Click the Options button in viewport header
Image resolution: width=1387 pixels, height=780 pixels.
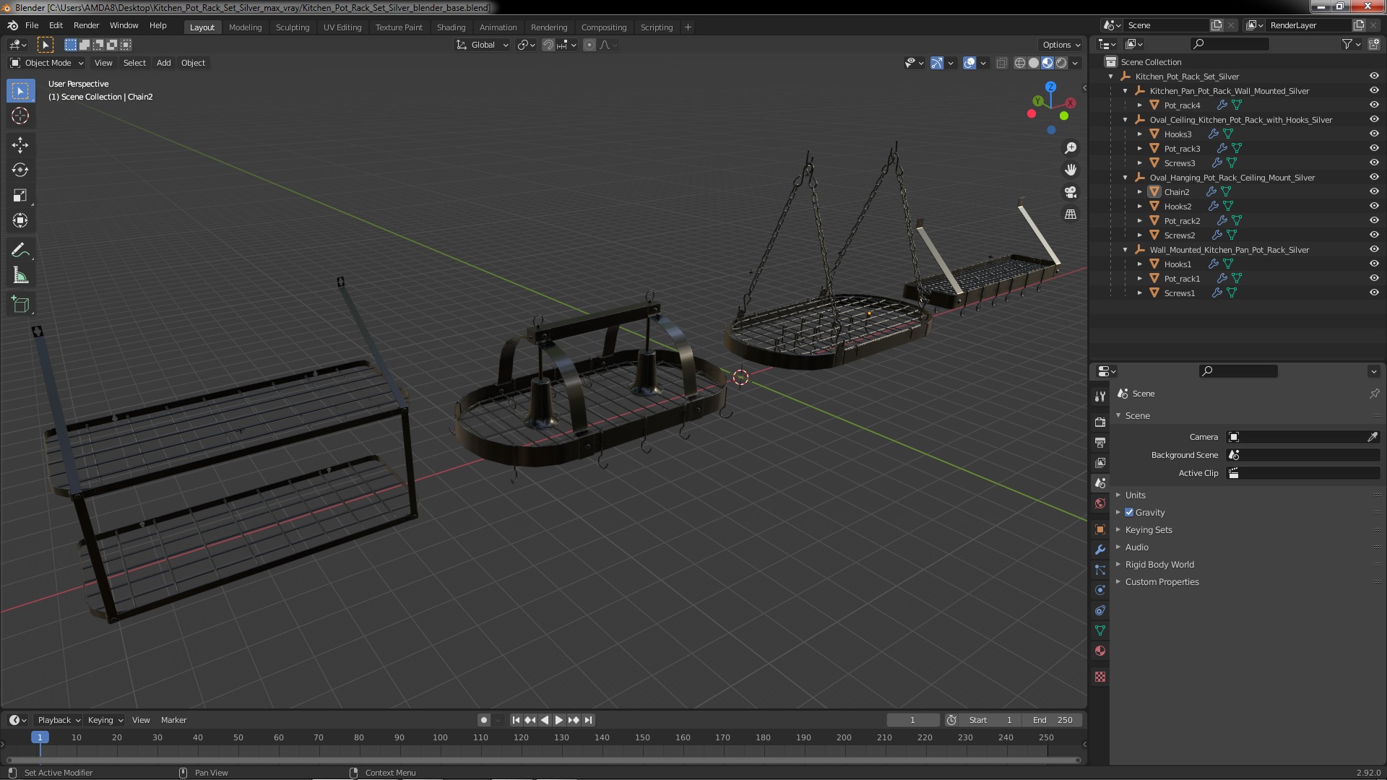coord(1060,45)
